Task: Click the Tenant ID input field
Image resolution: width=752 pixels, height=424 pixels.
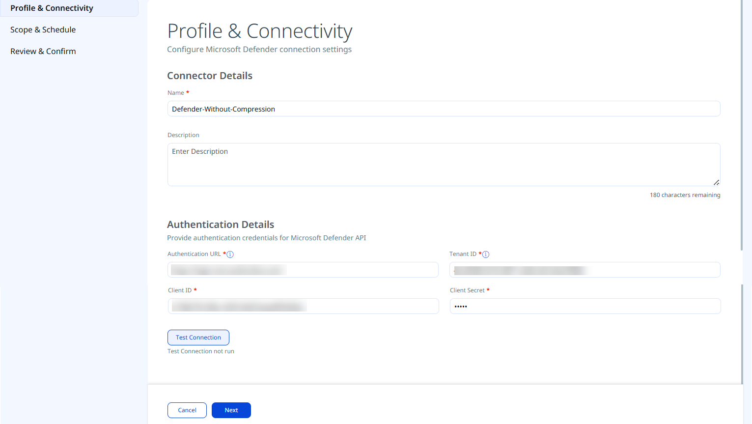Action: click(x=585, y=270)
